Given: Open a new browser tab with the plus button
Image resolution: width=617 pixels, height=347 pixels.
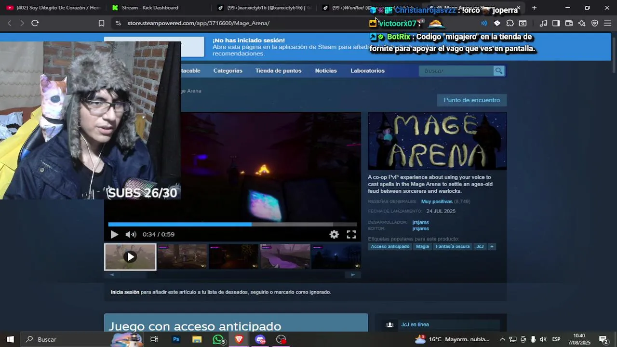Looking at the screenshot, I should 534,8.
